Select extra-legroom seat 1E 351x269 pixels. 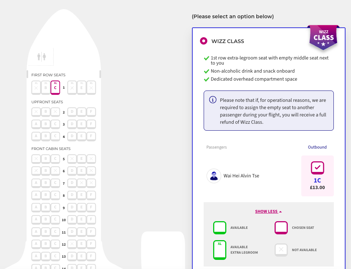pos(82,87)
